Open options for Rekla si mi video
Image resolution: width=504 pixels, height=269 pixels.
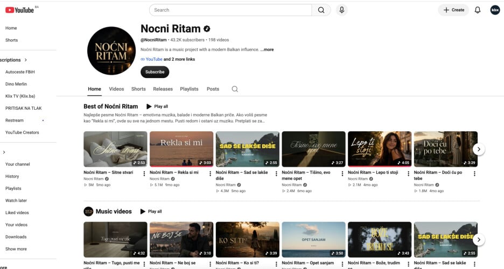210,174
